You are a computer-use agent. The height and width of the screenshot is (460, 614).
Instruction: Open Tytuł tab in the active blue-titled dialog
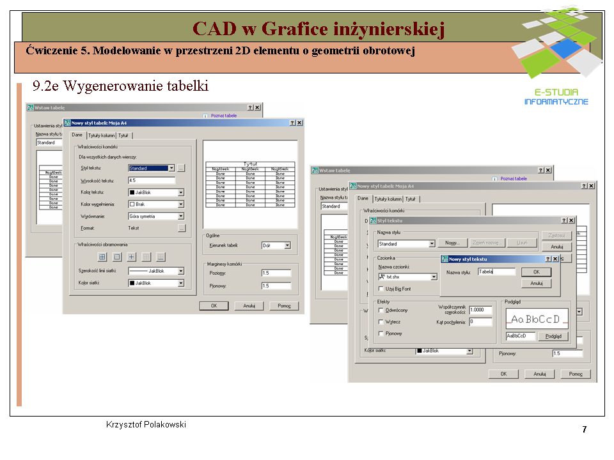click(x=123, y=135)
